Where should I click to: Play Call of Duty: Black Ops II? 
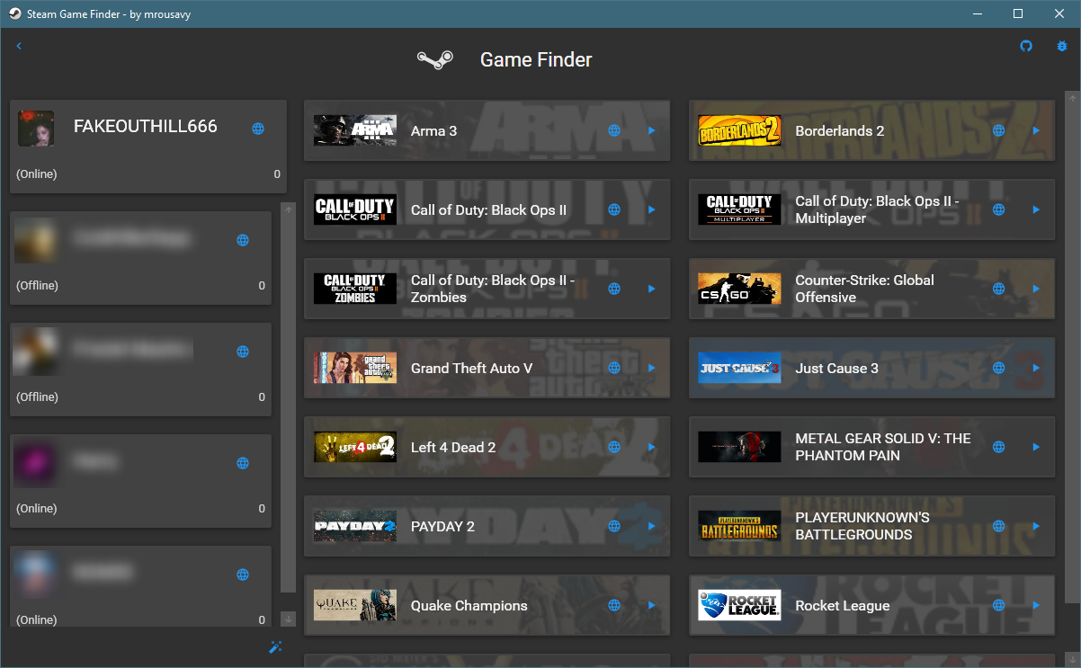coord(652,209)
